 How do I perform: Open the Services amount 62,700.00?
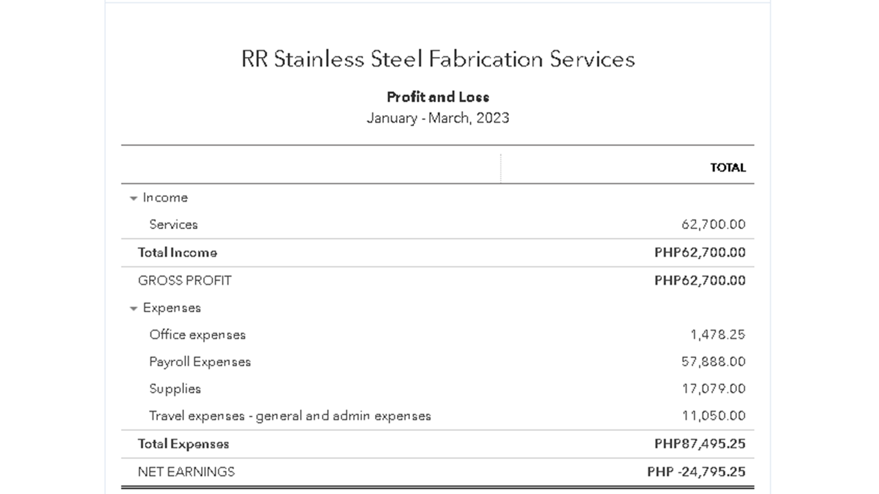click(713, 224)
